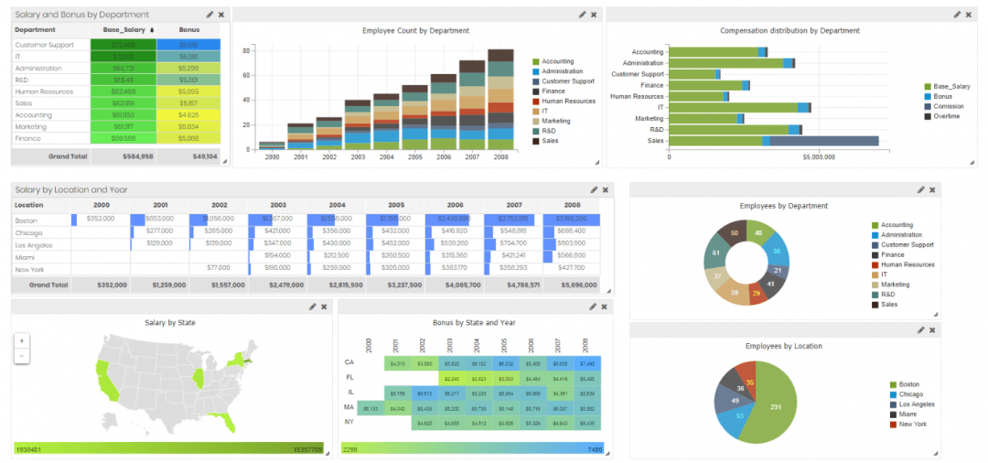Image resolution: width=988 pixels, height=463 pixels.
Task: Select the Customer Support row in department table
Action: [x=116, y=45]
